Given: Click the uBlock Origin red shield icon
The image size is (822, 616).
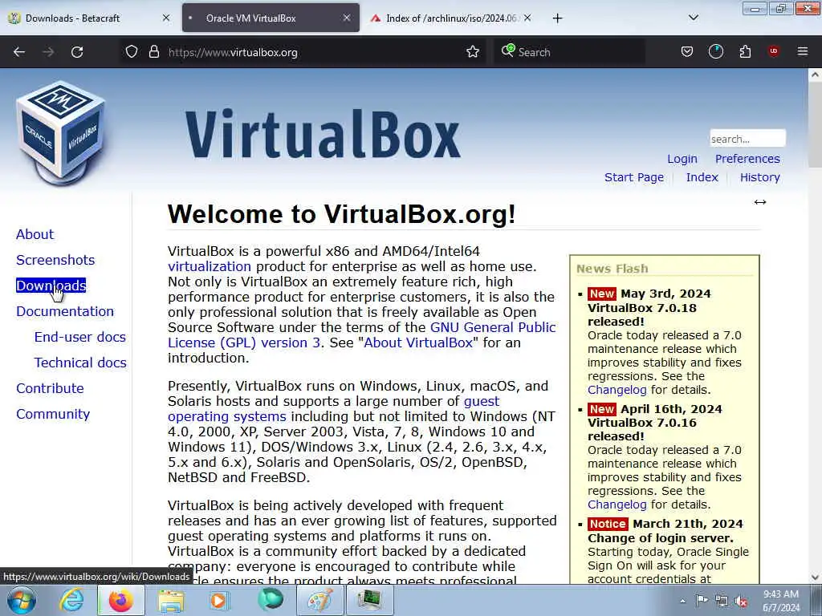Looking at the screenshot, I should click(773, 51).
